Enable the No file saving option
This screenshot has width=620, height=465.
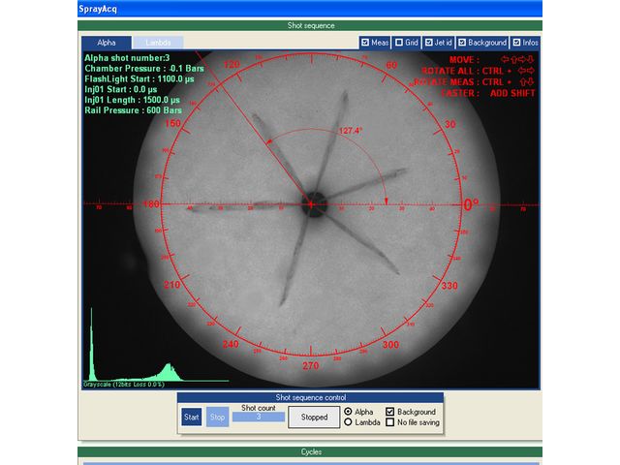390,422
